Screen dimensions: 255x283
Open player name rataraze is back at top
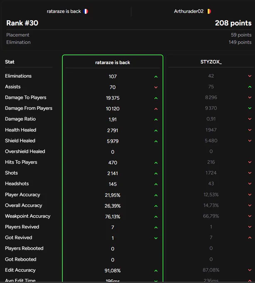(x=64, y=11)
